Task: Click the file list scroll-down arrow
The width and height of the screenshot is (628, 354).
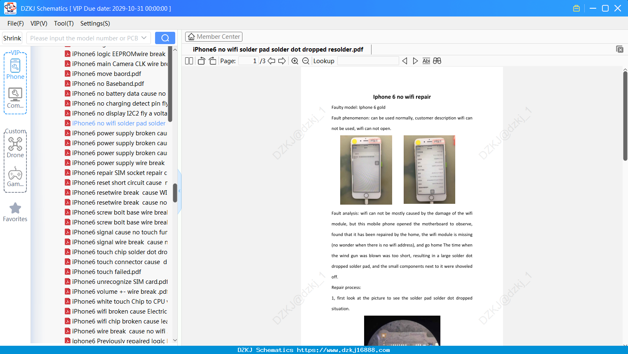Action: (x=175, y=340)
